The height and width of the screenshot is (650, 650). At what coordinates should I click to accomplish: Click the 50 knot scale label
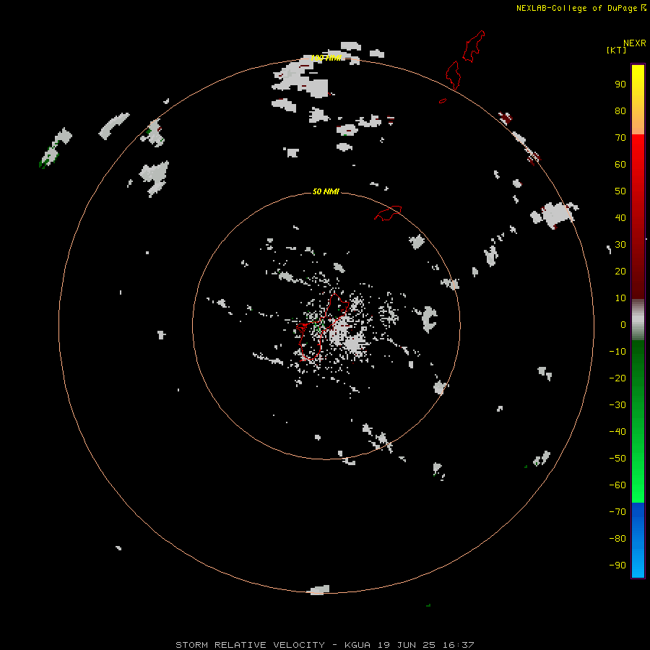(x=620, y=191)
